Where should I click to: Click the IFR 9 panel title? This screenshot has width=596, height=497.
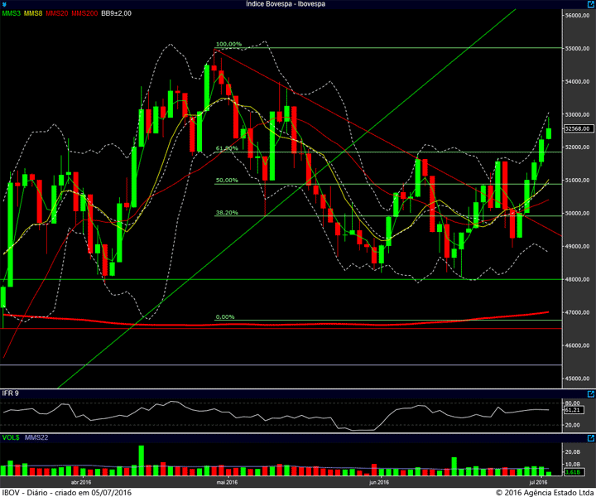pos(10,393)
